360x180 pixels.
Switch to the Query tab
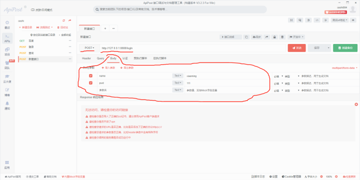(x=100, y=58)
